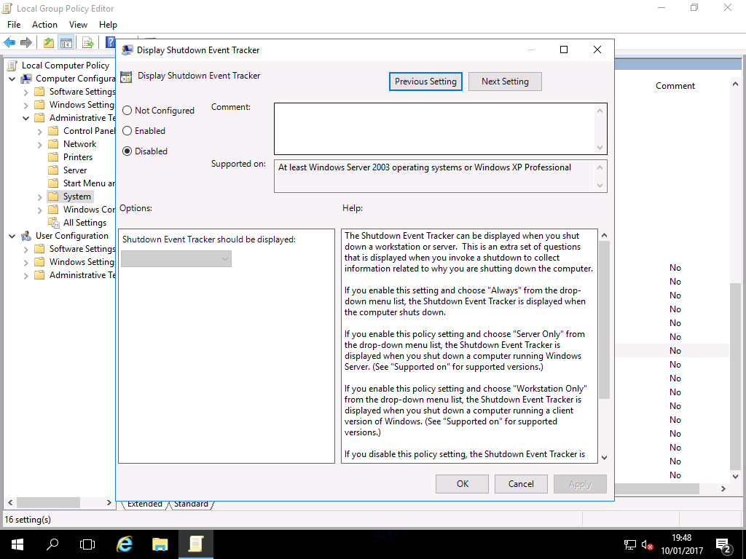Collapse Administrative Templates under Computer Configuration
Screen dimensions: 746x559
(x=26, y=119)
